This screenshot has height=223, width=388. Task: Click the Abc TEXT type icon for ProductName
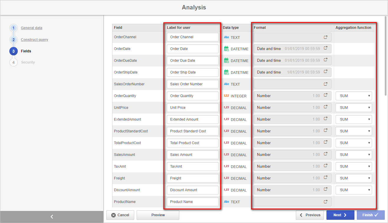tap(226, 202)
